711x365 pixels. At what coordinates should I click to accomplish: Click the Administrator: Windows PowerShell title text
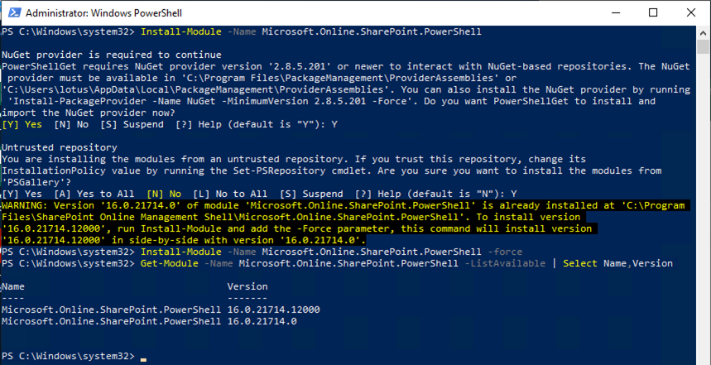(103, 13)
